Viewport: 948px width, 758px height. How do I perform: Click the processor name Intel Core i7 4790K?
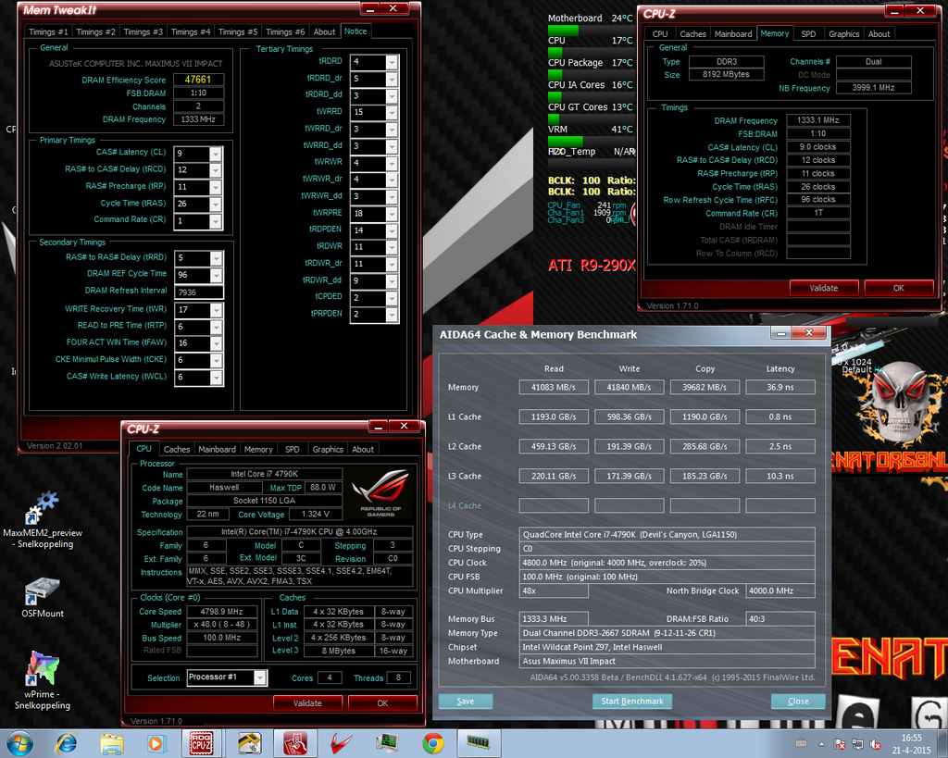[264, 474]
